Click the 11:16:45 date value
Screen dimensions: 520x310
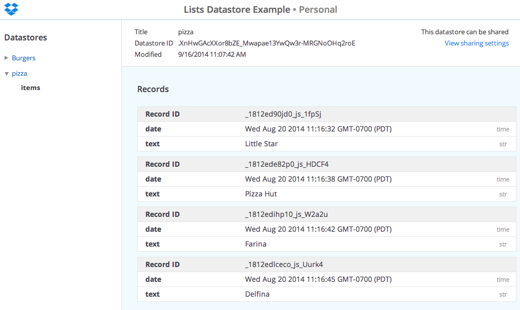coord(318,279)
